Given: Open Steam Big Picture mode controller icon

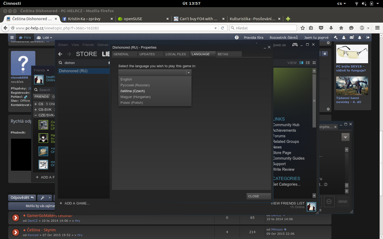Looking at the screenshot, I should click(x=295, y=45).
